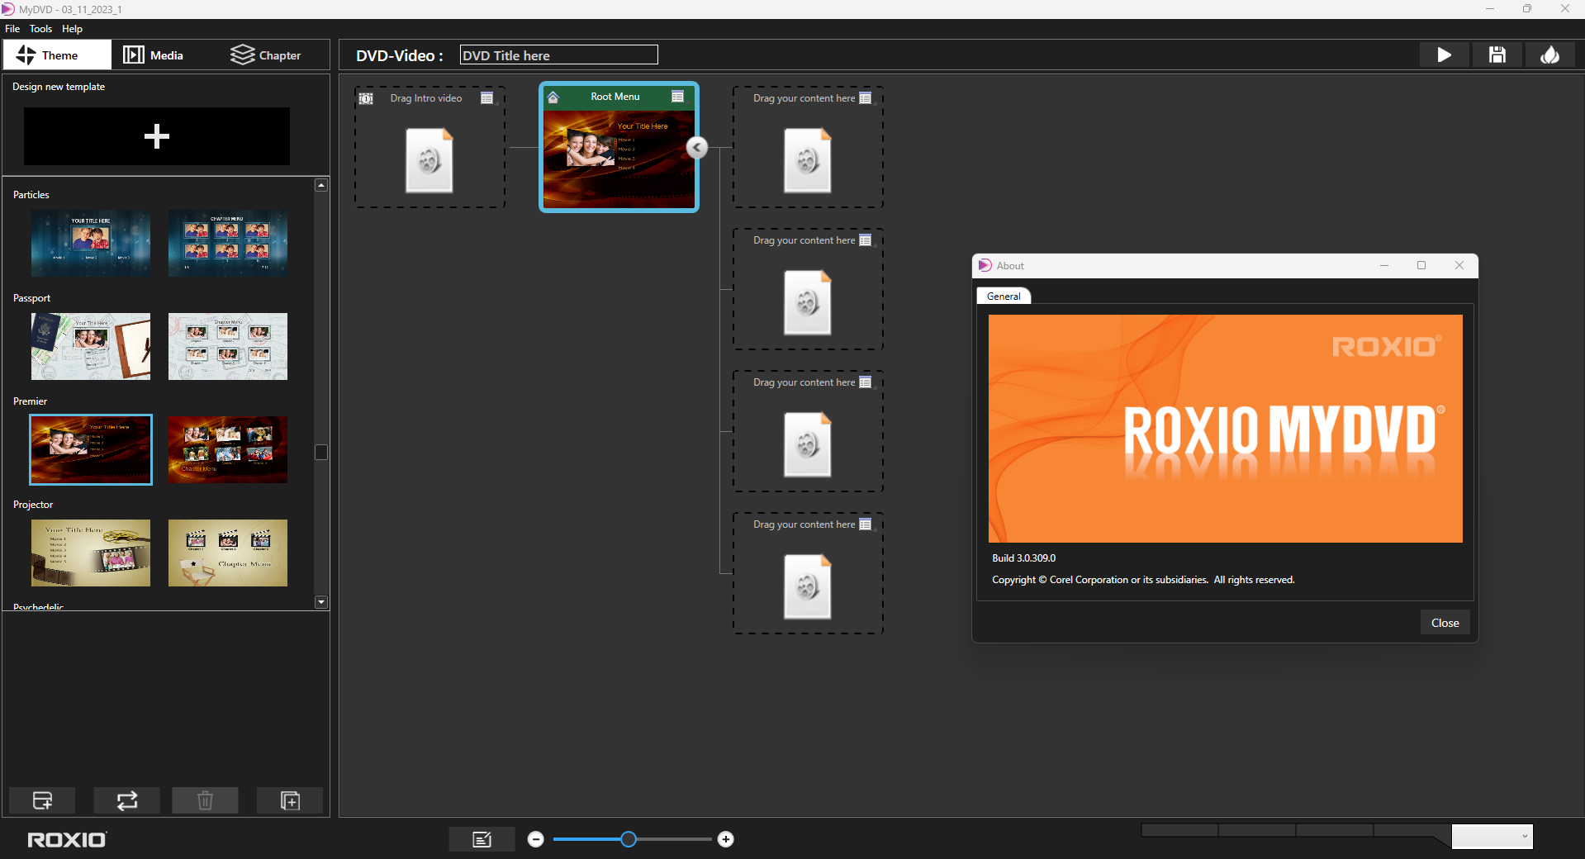Open options icon of second content slot

866,240
